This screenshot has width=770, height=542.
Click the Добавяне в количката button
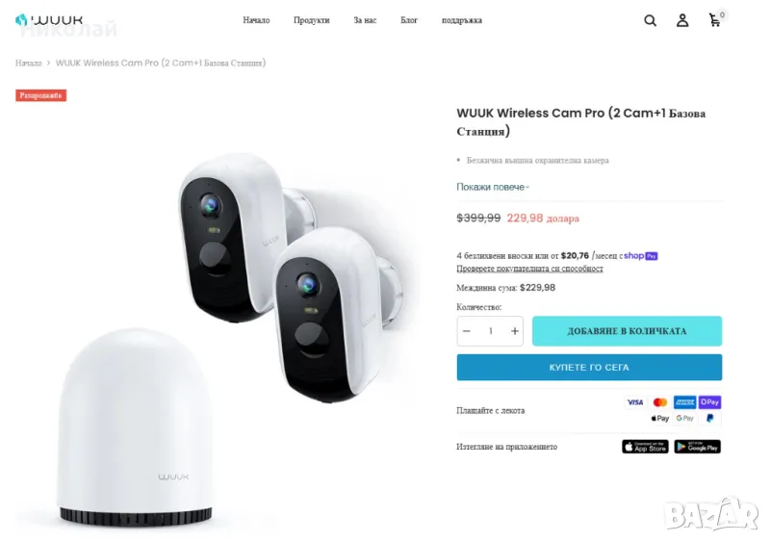pos(627,331)
